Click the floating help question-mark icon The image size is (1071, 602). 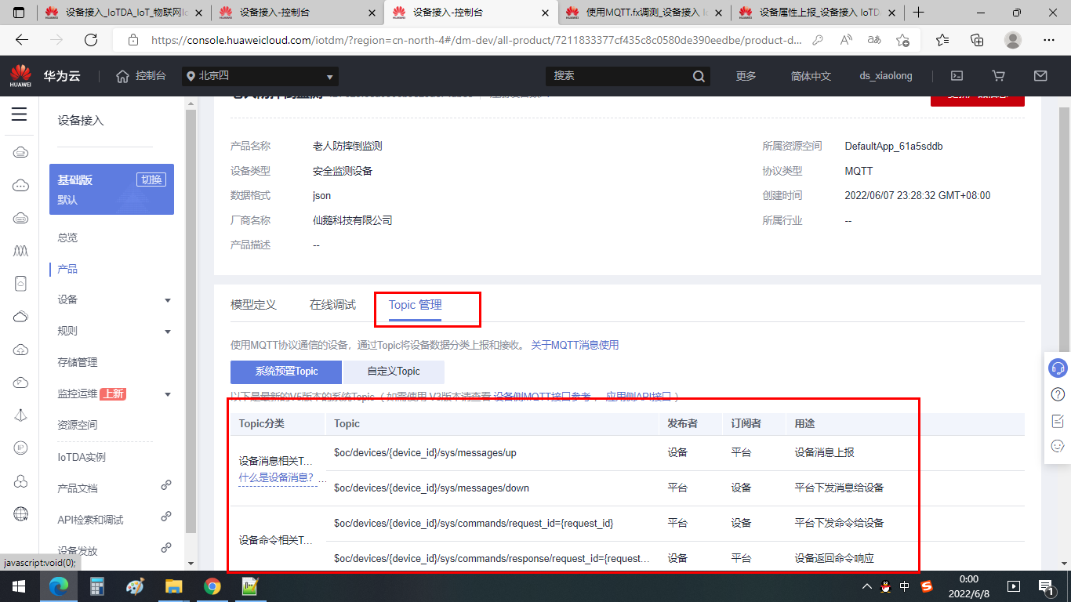coord(1058,394)
